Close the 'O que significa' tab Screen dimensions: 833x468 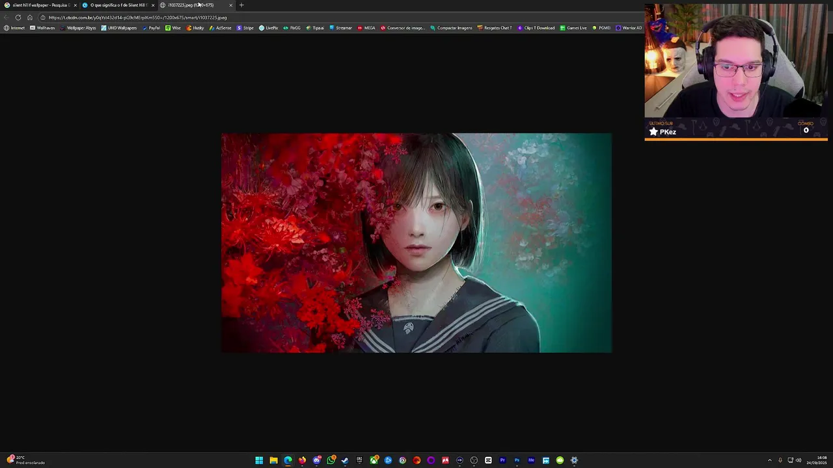point(153,5)
